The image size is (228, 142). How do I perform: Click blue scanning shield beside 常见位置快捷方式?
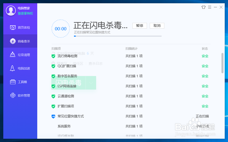pyautogui.click(x=53, y=116)
